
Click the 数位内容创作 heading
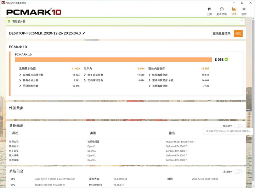pyautogui.click(x=157, y=68)
